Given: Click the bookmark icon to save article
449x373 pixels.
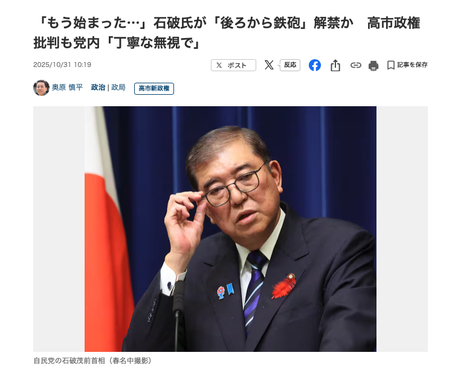Looking at the screenshot, I should (x=390, y=65).
